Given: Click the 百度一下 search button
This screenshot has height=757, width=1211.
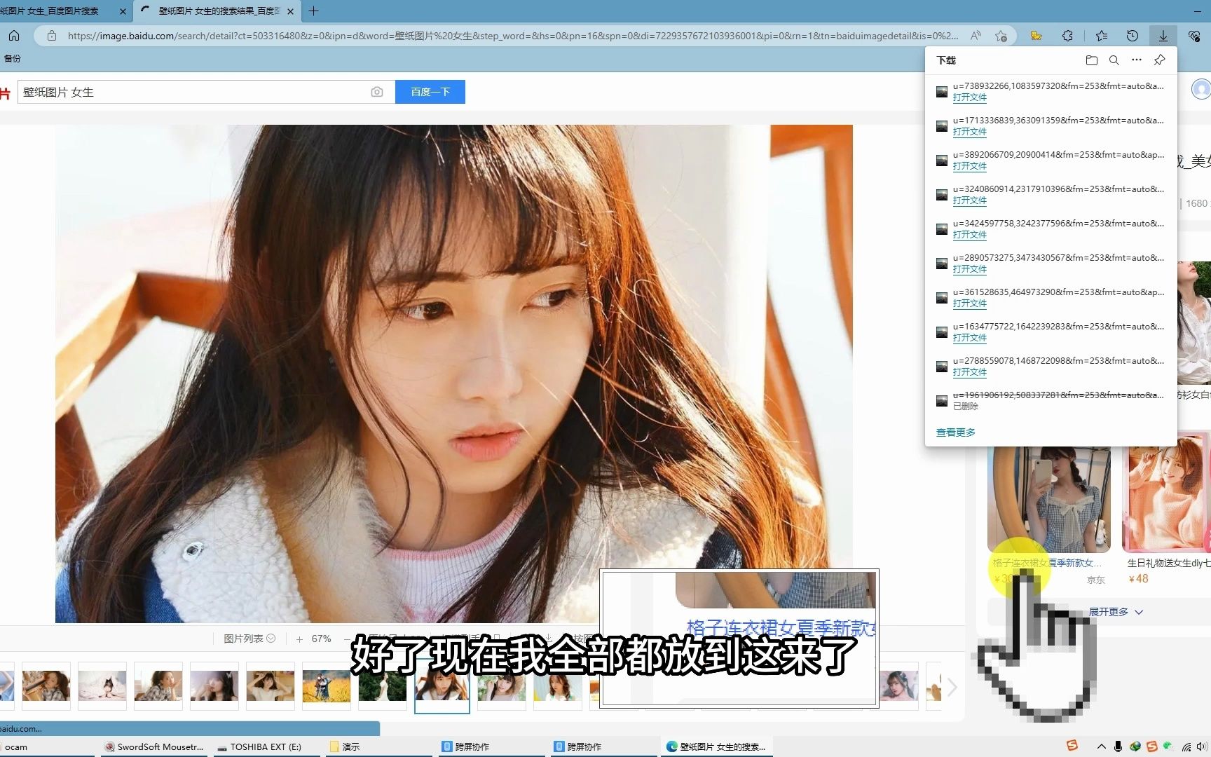Looking at the screenshot, I should coord(430,92).
